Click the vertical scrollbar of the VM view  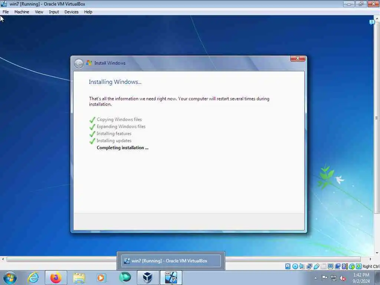click(377, 118)
